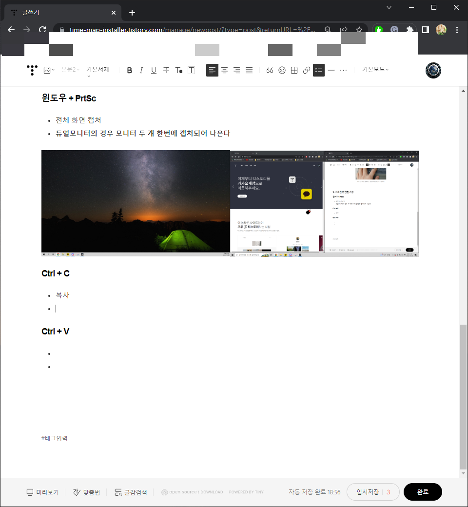Click the 복사 bullet text
468x507 pixels.
tap(62, 295)
